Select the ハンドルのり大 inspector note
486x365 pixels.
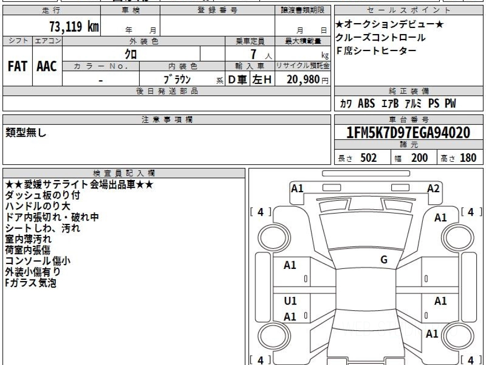pyautogui.click(x=38, y=206)
